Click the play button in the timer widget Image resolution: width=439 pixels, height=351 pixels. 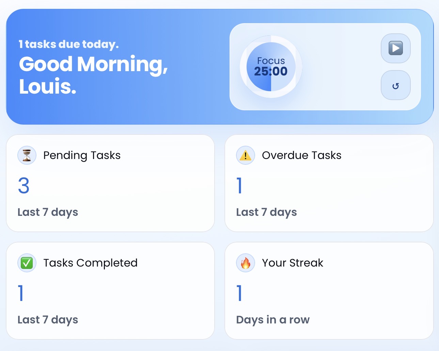click(x=395, y=49)
